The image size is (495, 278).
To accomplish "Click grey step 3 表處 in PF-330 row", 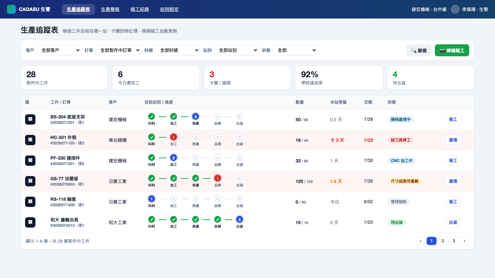I will coord(196,158).
